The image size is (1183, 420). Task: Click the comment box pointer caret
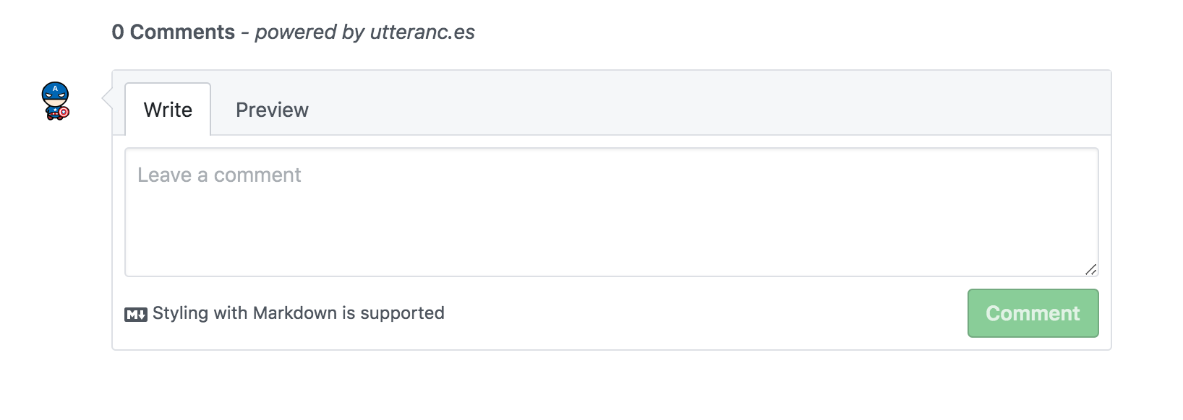107,98
